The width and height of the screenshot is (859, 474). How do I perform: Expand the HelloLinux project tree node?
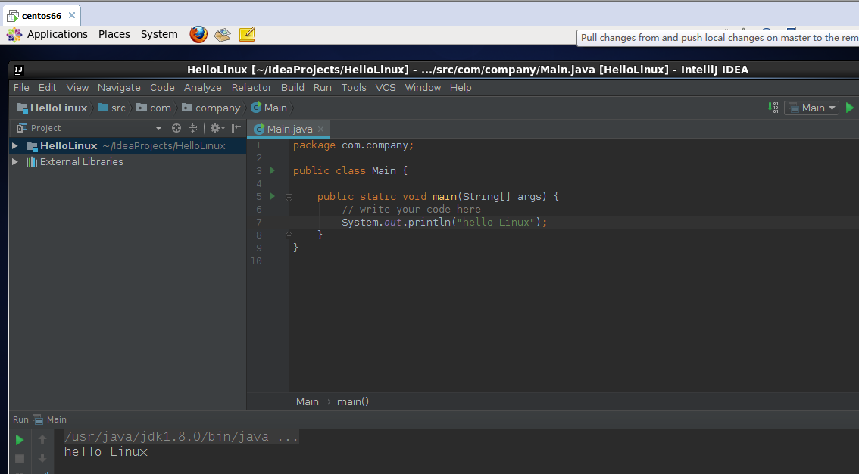pos(15,145)
